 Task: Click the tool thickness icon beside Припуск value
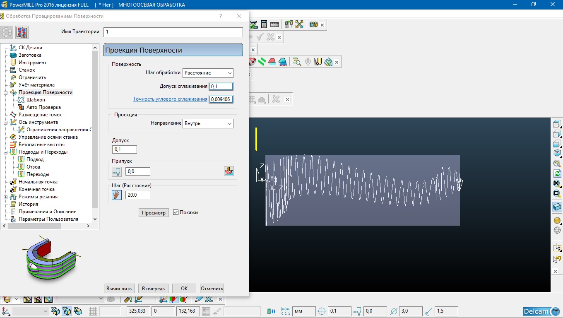coord(117,171)
